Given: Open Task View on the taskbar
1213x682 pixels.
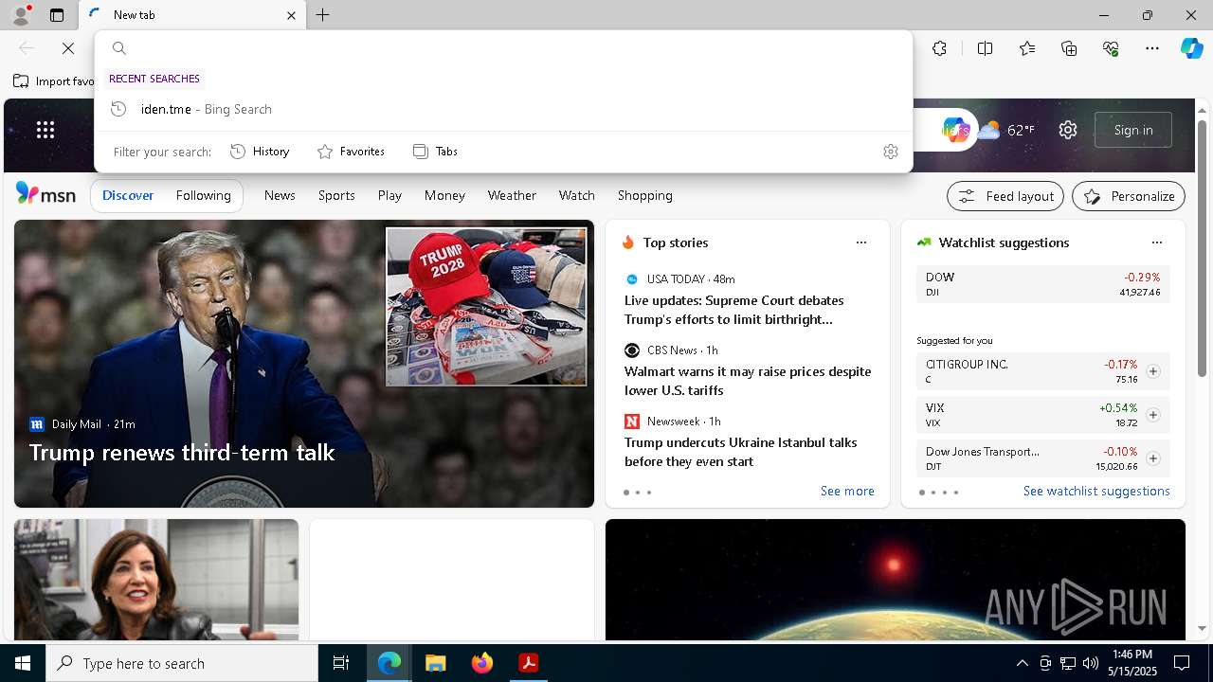Looking at the screenshot, I should coord(341,663).
